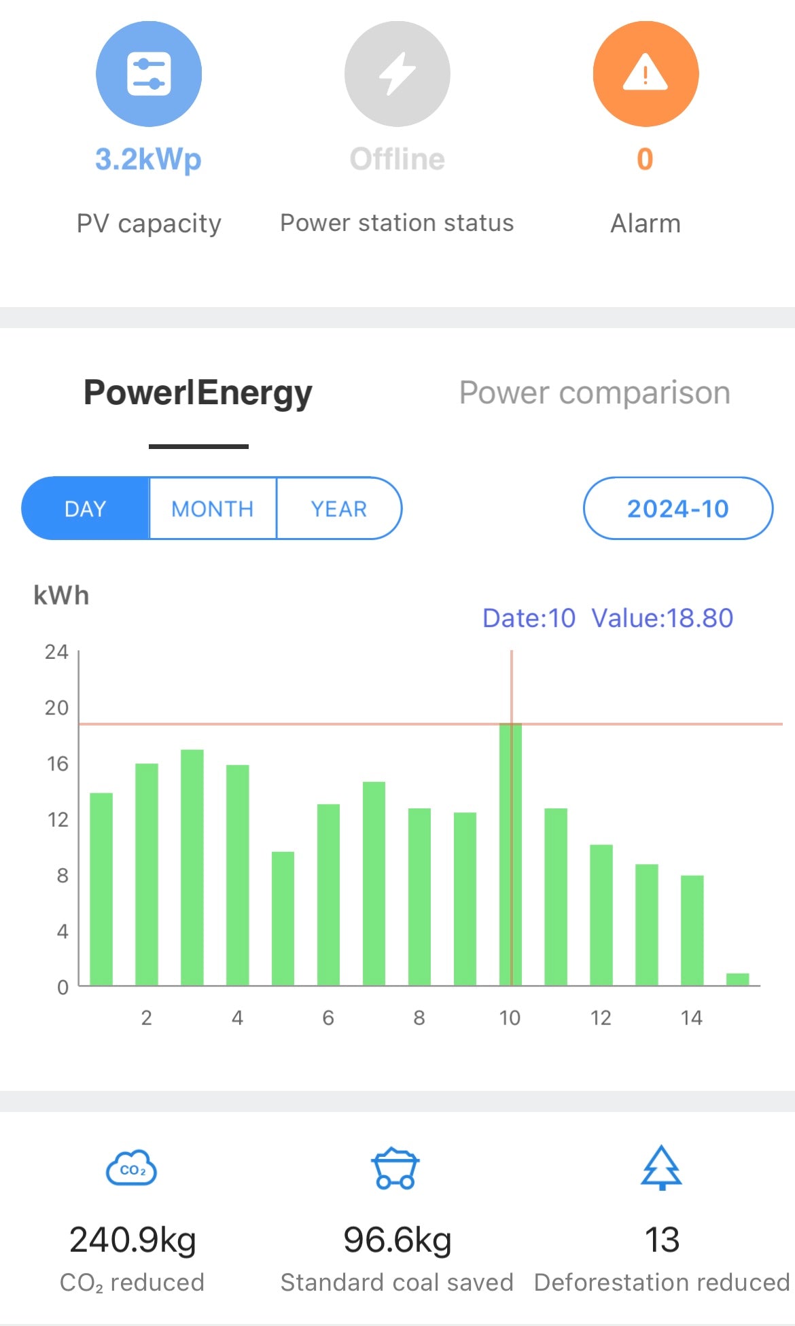Tap the grey Offline lightning bolt icon
Viewport: 795px width, 1326px height.
(x=397, y=73)
